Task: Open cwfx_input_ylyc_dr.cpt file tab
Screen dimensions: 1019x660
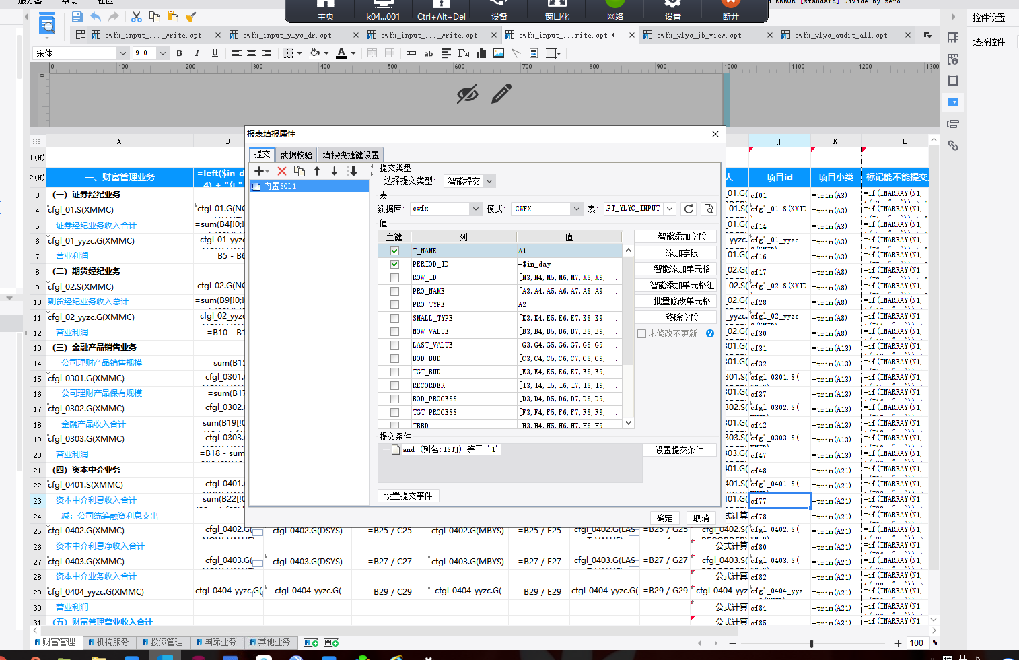Action: pos(294,35)
